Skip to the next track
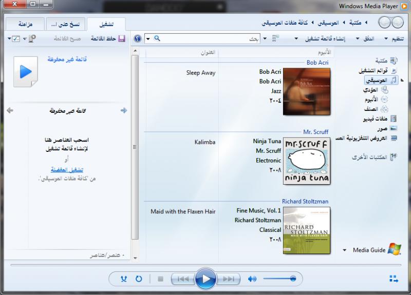 click(228, 279)
